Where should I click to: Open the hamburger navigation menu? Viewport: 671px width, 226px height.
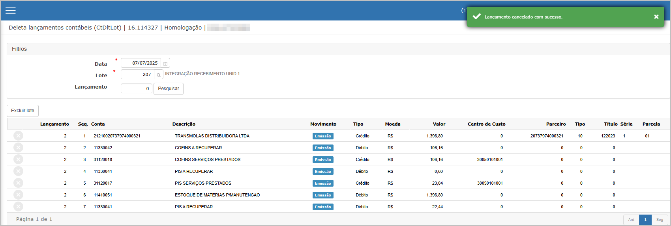(x=11, y=11)
